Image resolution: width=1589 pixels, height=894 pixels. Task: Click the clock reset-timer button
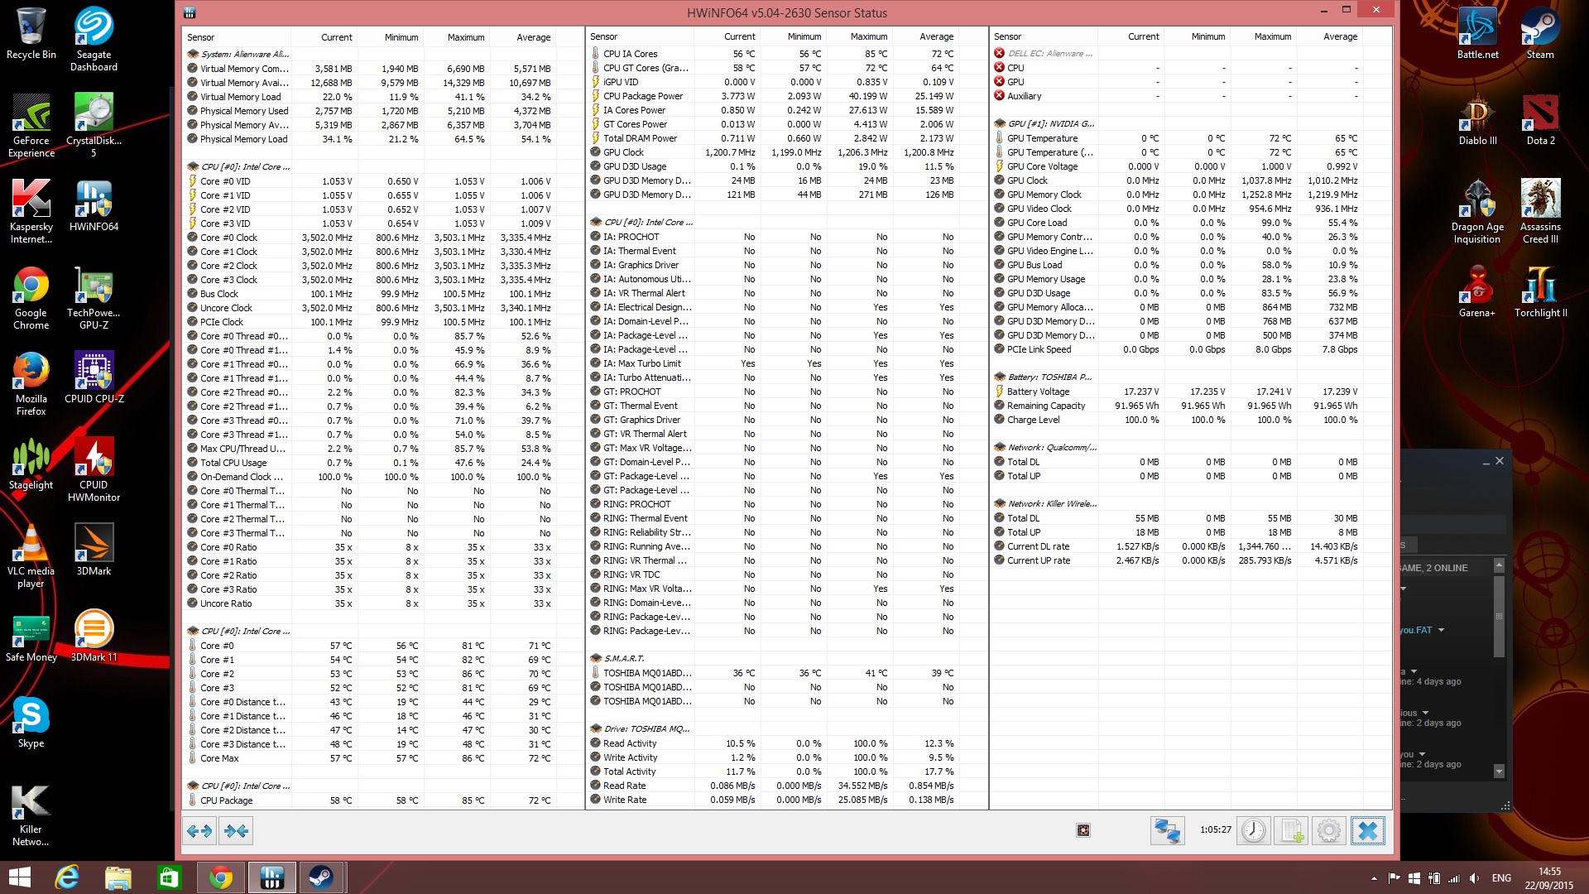(1253, 830)
